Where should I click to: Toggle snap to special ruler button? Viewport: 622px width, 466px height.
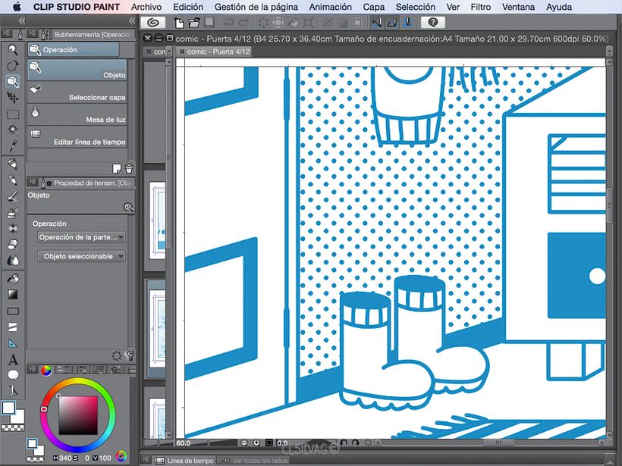pos(392,23)
